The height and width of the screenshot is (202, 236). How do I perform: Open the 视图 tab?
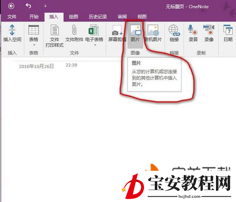pos(142,16)
